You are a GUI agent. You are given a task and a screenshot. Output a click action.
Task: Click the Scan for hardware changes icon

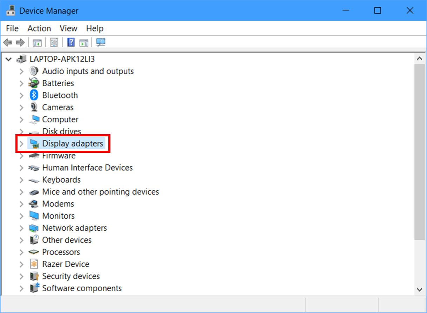click(x=101, y=42)
